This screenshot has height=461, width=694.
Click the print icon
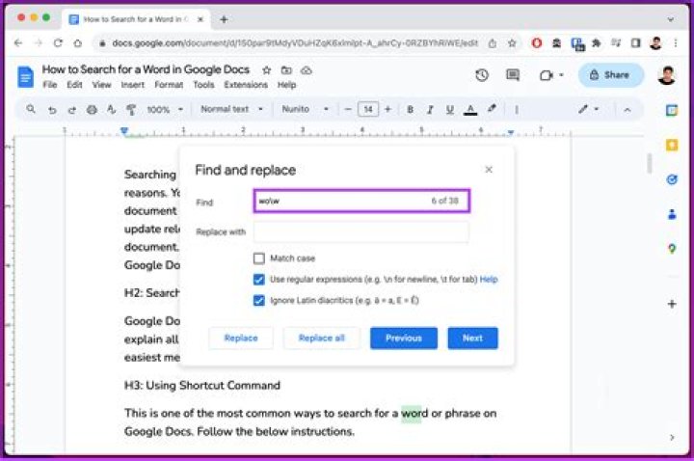[93, 110]
